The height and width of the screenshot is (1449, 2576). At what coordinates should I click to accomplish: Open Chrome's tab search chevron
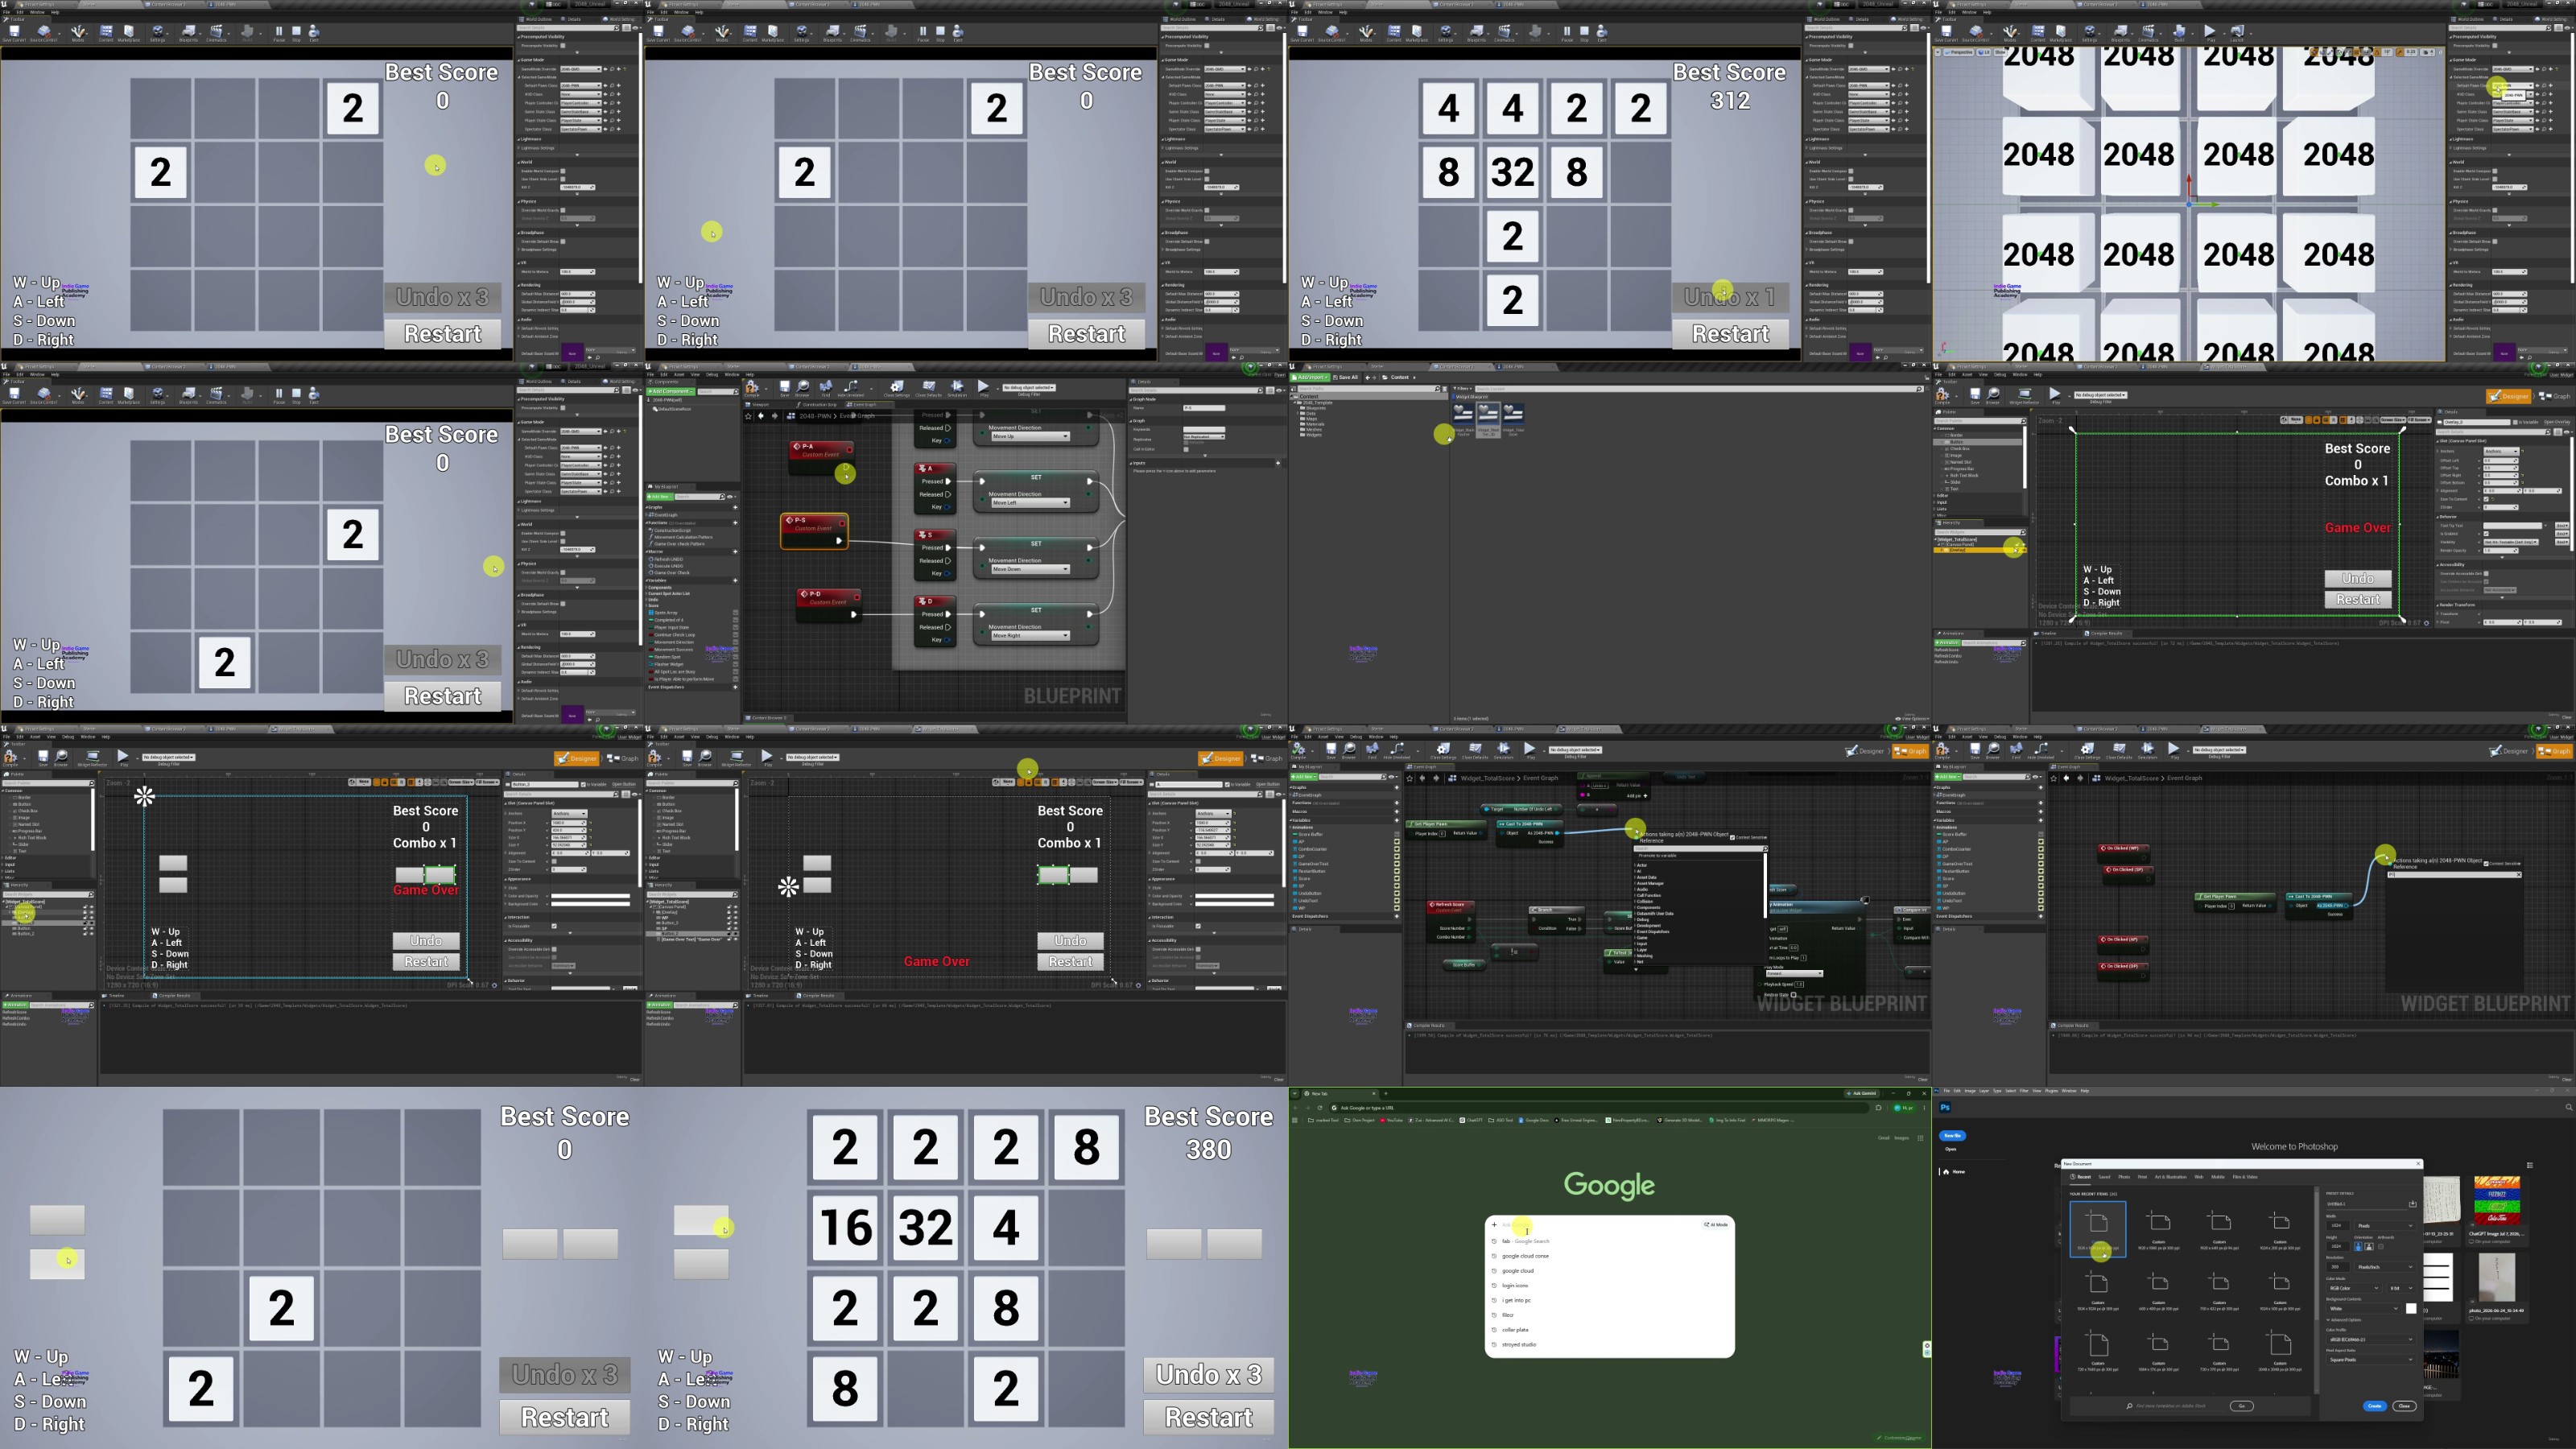click(1295, 1093)
